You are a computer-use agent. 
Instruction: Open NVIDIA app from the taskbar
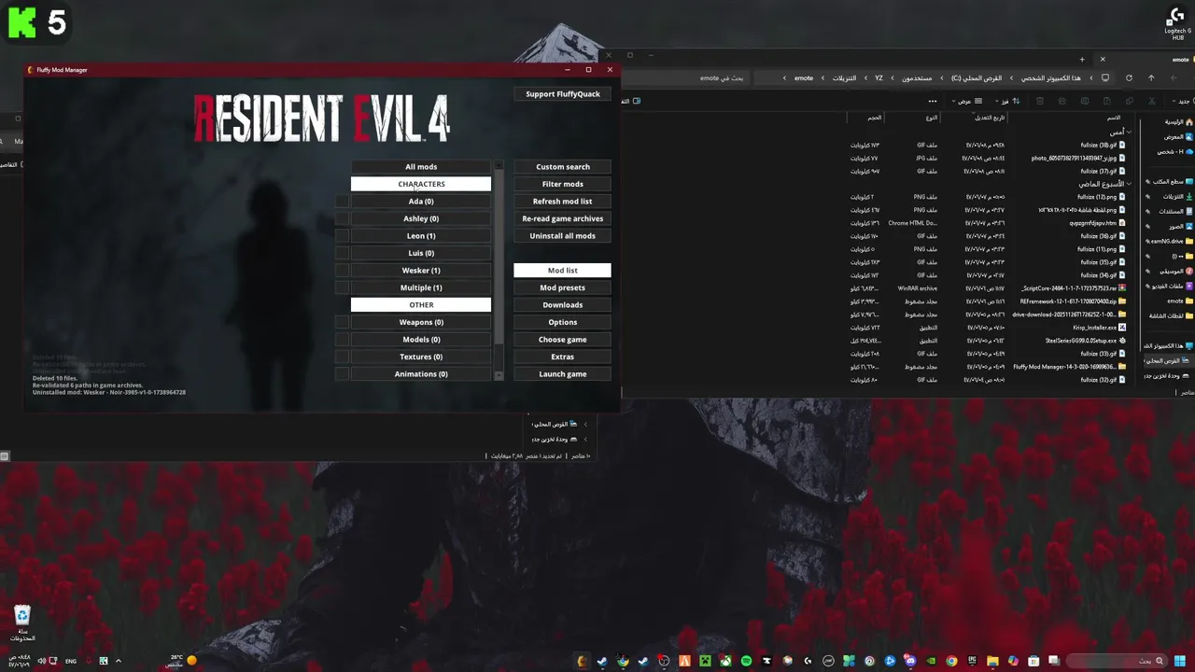point(931,661)
